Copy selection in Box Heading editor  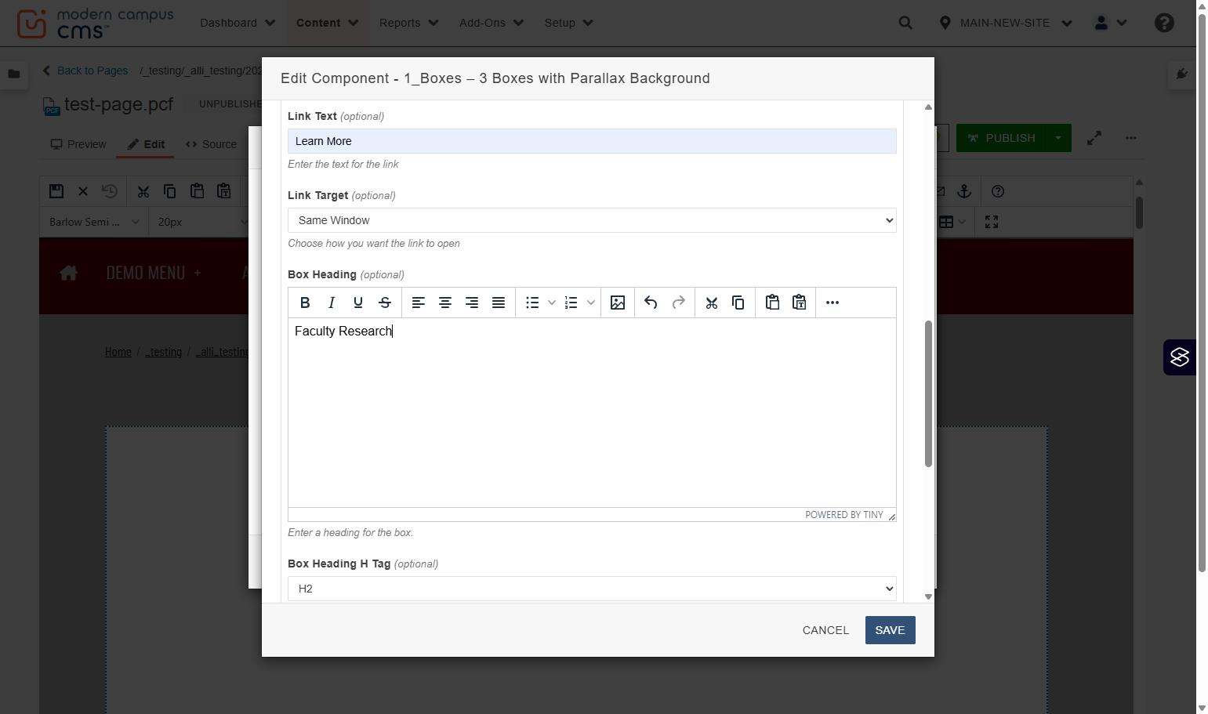point(738,303)
